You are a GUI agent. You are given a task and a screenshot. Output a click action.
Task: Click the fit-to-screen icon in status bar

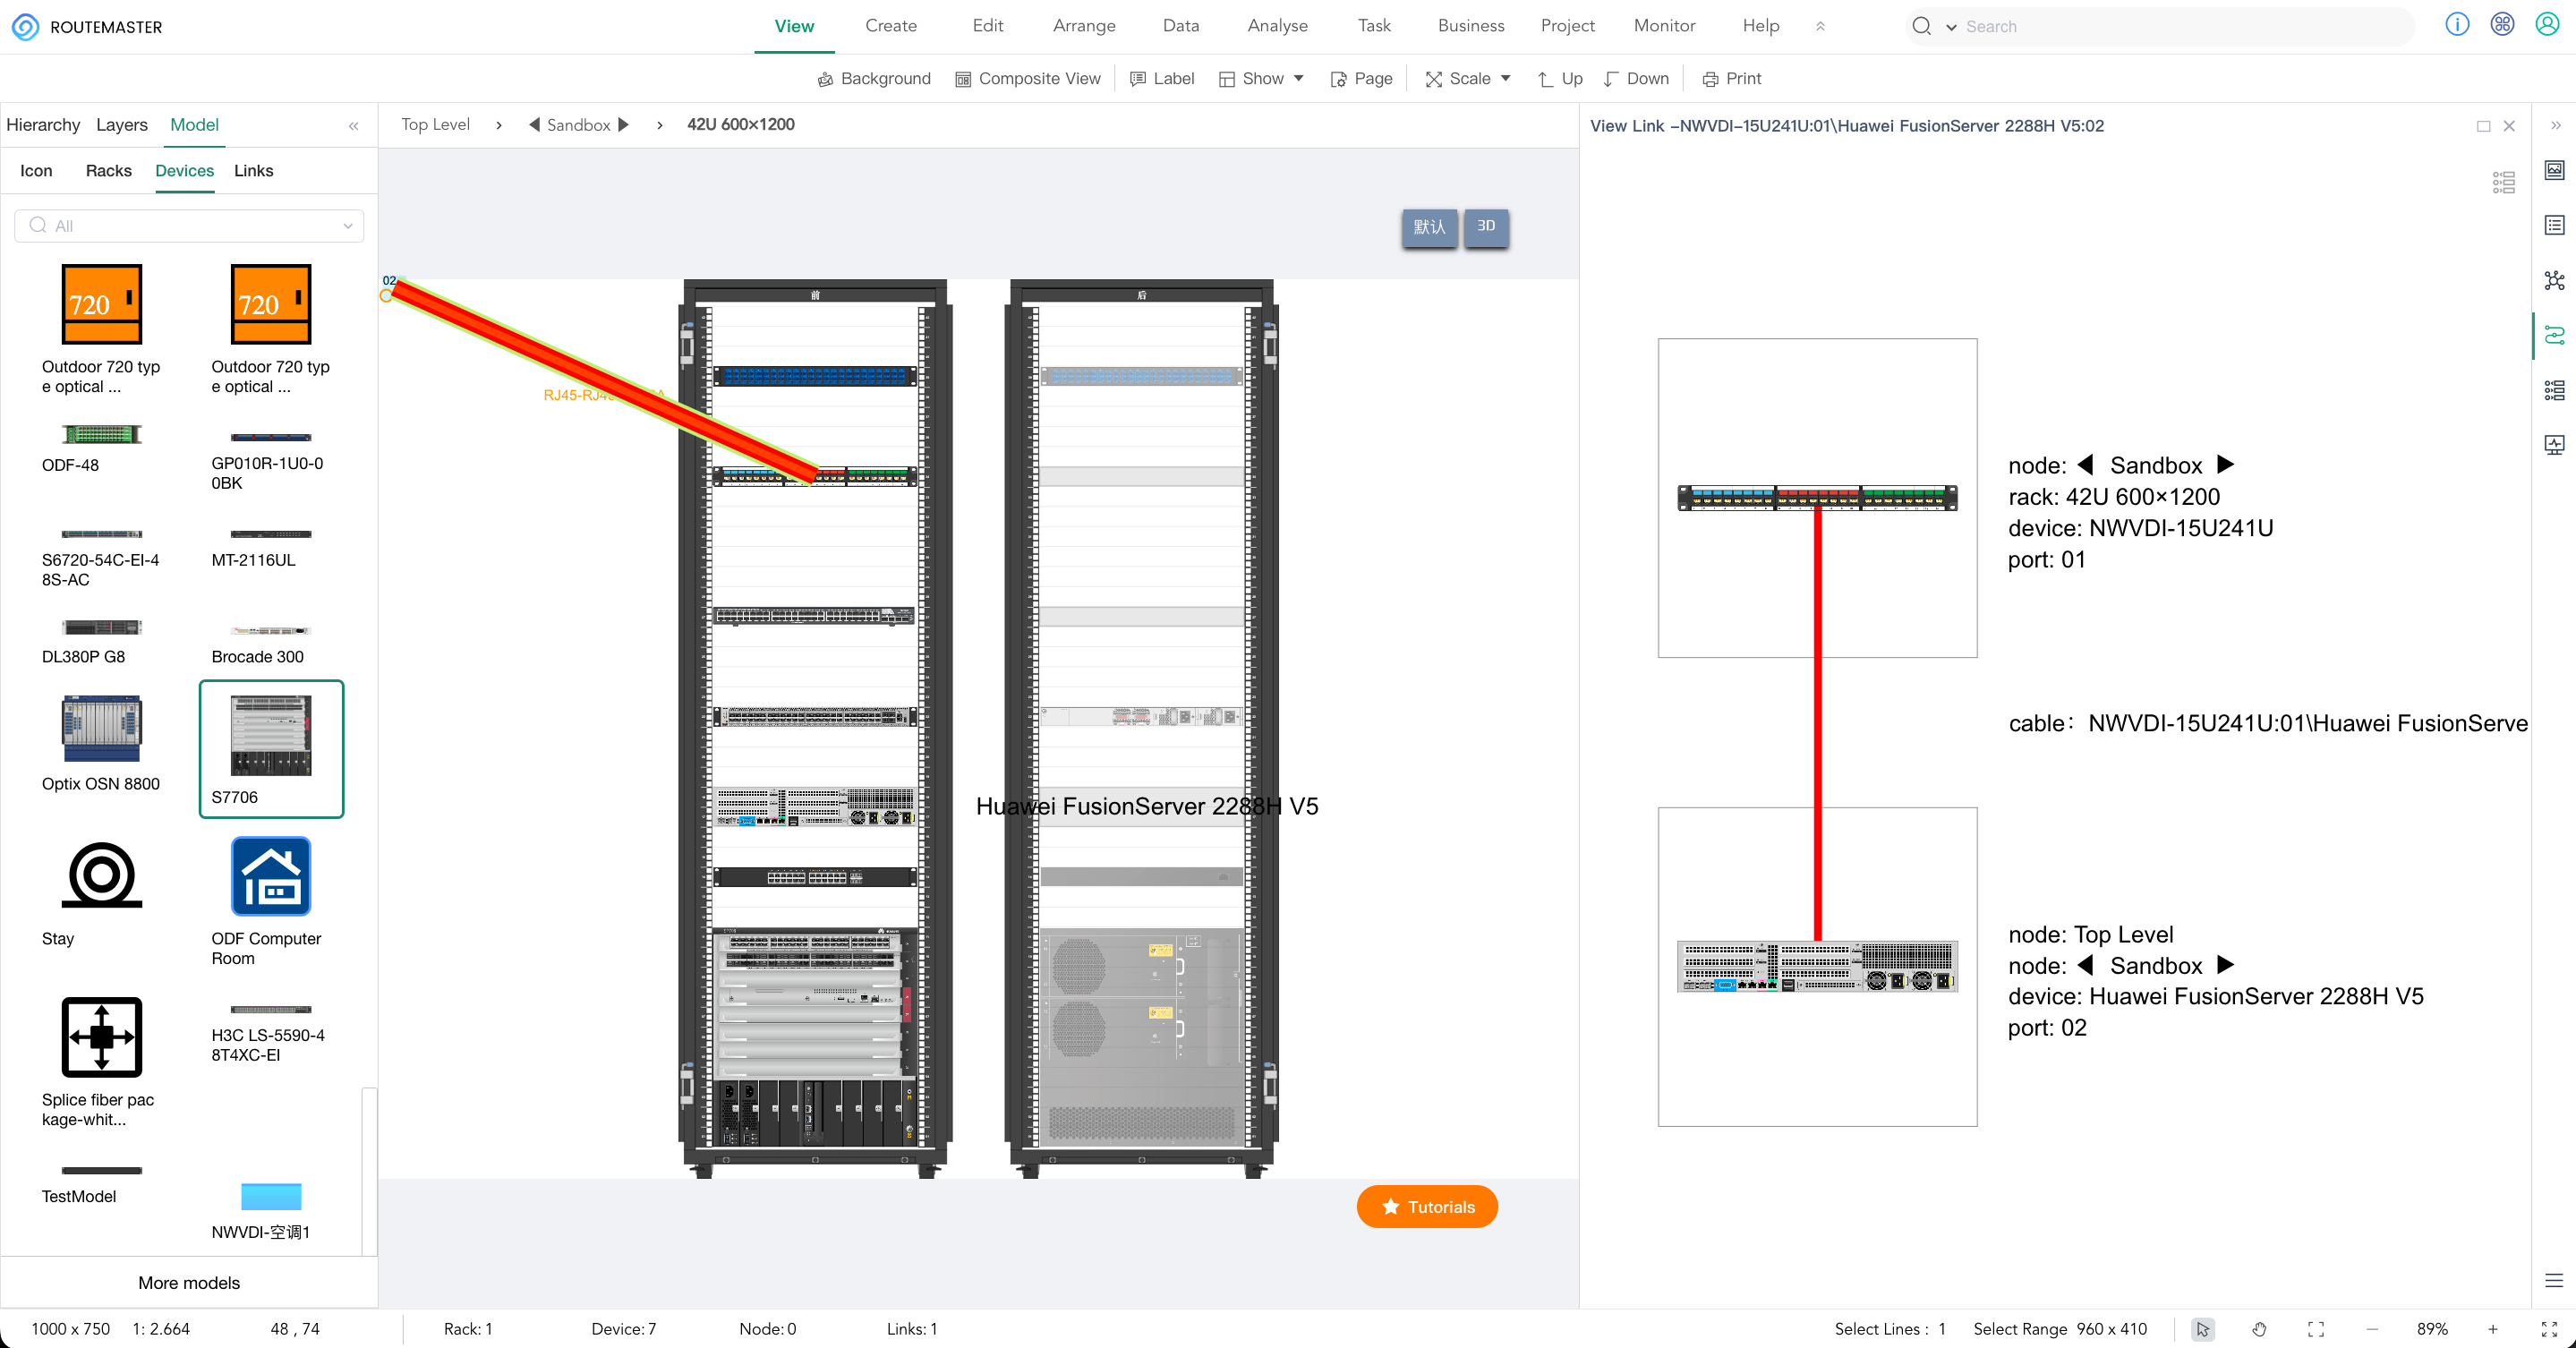click(x=2316, y=1329)
